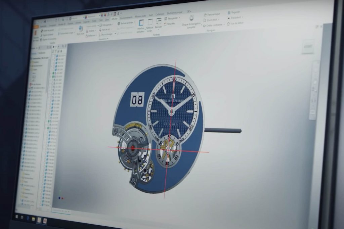Open the Mise en route tab
Screen dimensions: 344x229
coord(140,16)
